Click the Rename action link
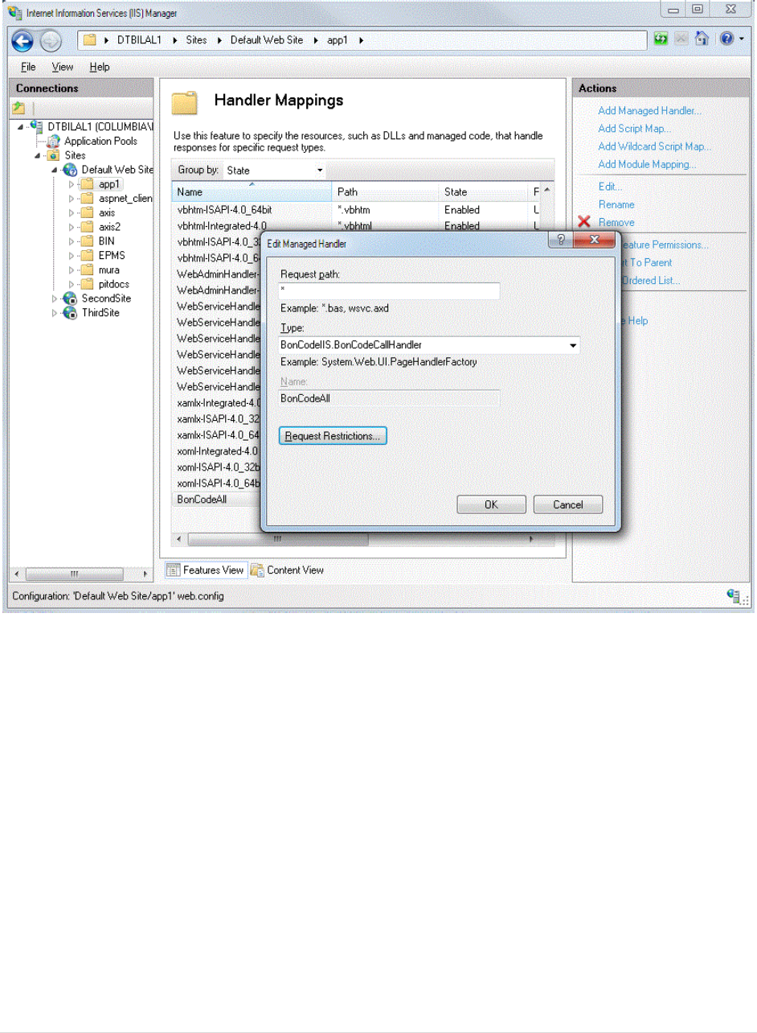The width and height of the screenshot is (757, 1033). point(616,204)
